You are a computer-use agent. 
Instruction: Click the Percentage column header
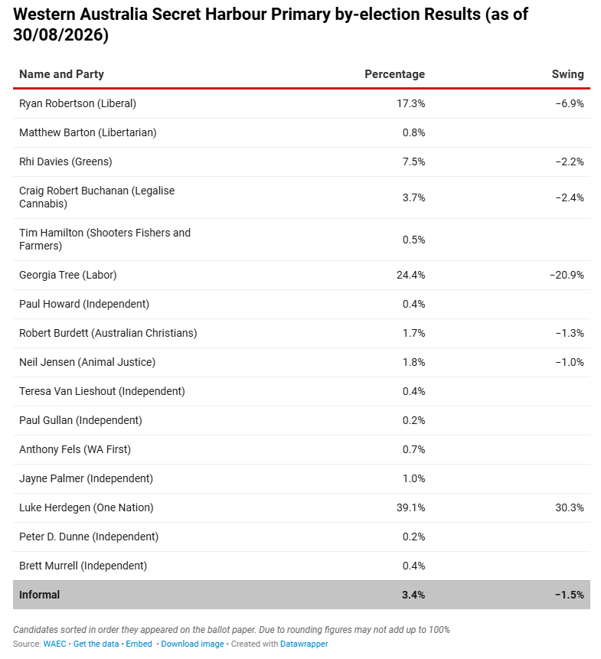pyautogui.click(x=394, y=74)
